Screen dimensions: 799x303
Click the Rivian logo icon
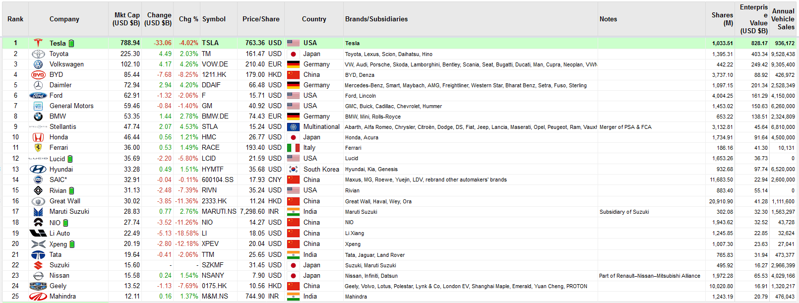(38, 190)
